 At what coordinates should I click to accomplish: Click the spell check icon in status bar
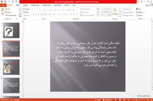point(11,100)
